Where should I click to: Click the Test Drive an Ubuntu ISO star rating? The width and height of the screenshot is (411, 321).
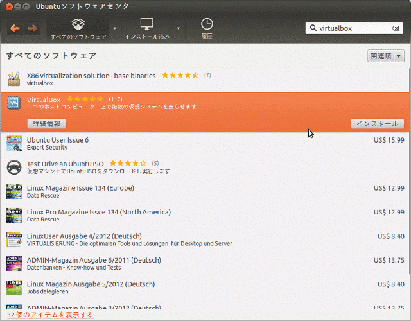[x=128, y=164]
